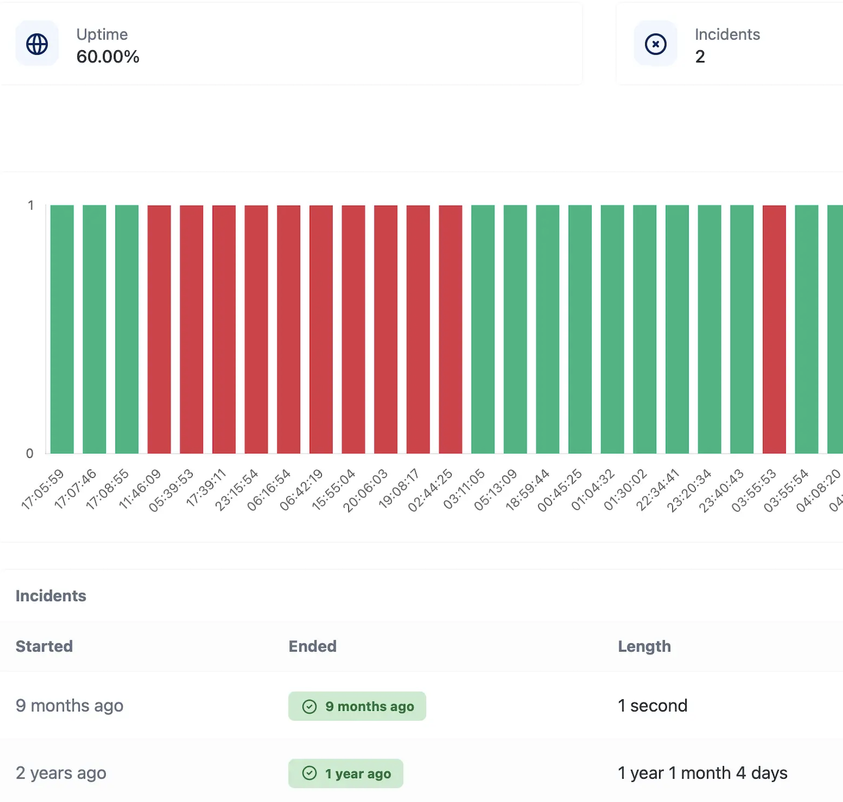Open the '9 months ago' ended badge
Screen dimensions: 843x802
(357, 707)
